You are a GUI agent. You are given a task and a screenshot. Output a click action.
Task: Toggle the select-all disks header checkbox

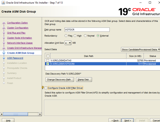click(48, 56)
